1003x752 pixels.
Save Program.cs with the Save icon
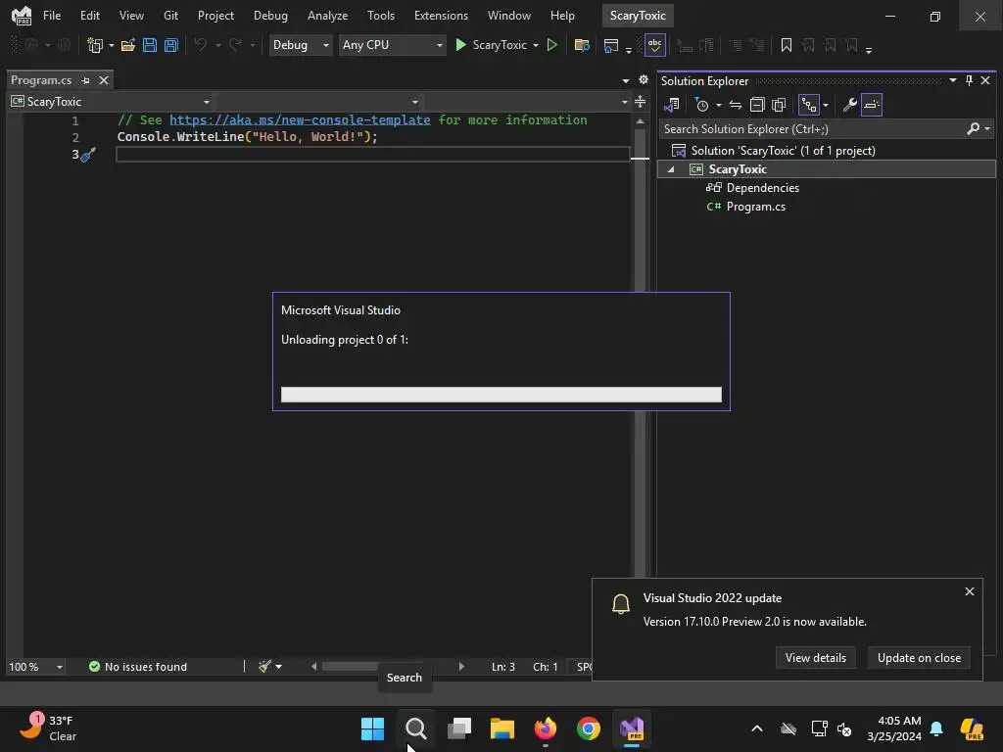(x=150, y=45)
